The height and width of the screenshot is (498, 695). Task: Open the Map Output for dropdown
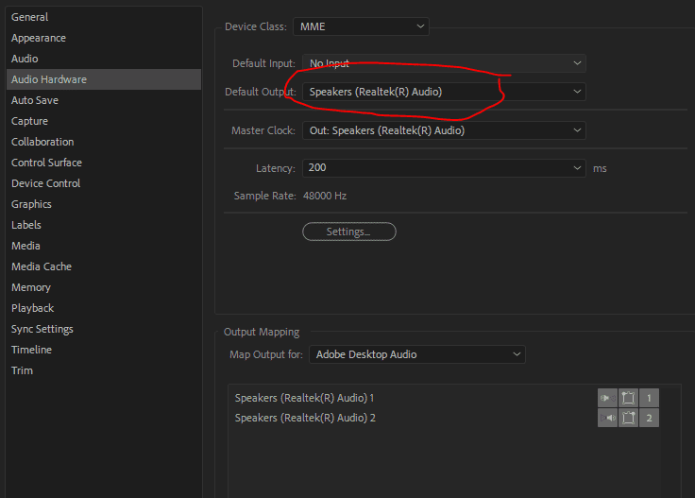417,354
